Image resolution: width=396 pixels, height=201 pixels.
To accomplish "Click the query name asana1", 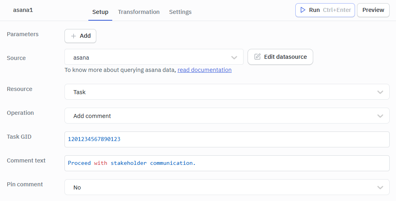I will pos(23,10).
